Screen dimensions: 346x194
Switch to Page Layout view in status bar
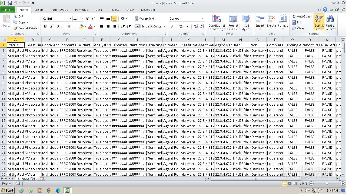[290, 183]
